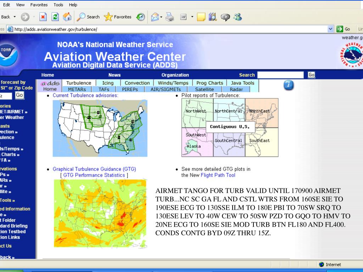
Task: Open the Favorites menu
Action: point(39,5)
